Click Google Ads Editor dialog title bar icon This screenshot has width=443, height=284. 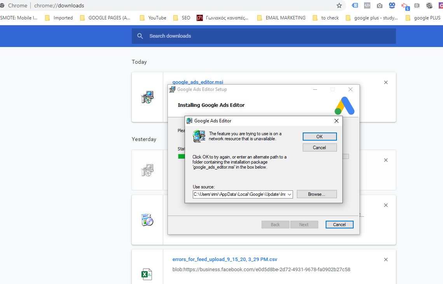click(189, 121)
